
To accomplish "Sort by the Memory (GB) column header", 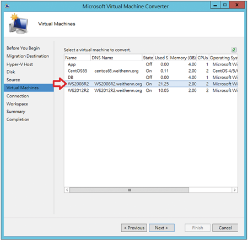I will point(183,58).
